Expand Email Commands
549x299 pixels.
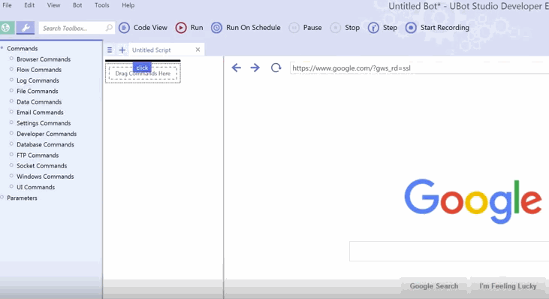click(11, 112)
